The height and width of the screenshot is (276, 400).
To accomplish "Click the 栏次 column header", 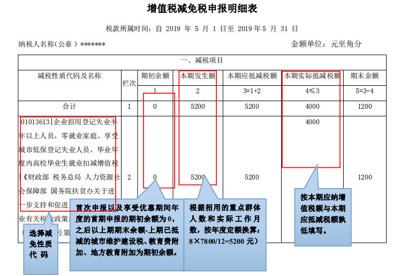I will point(129,83).
